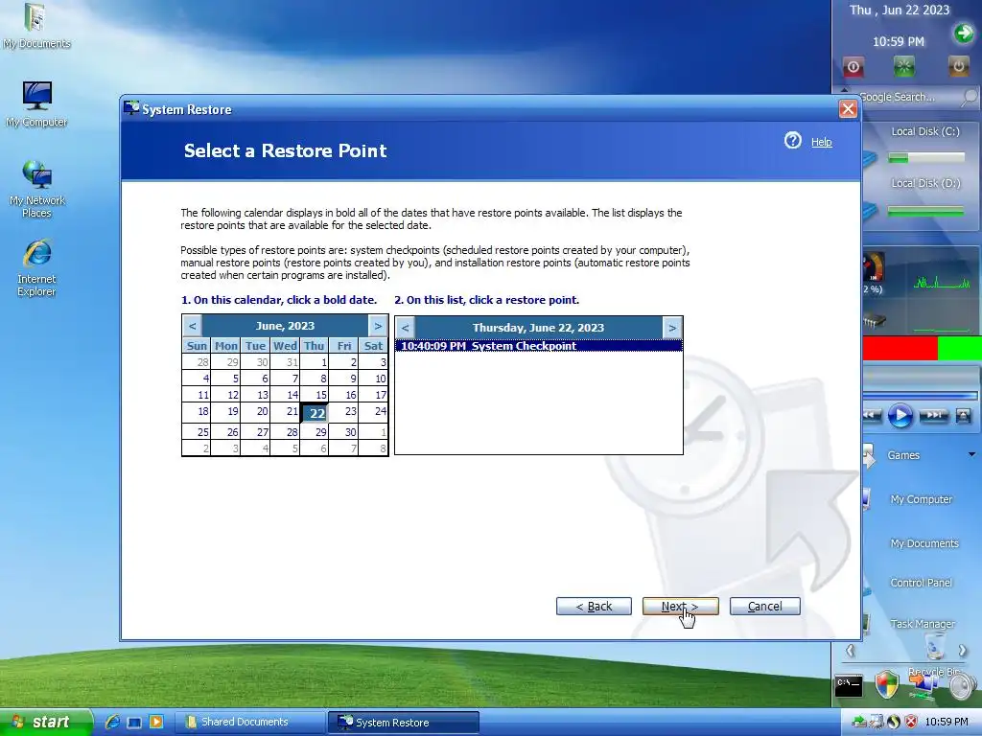The image size is (982, 736).
Task: Open network connections icon in sidebar
Action: pos(924,687)
